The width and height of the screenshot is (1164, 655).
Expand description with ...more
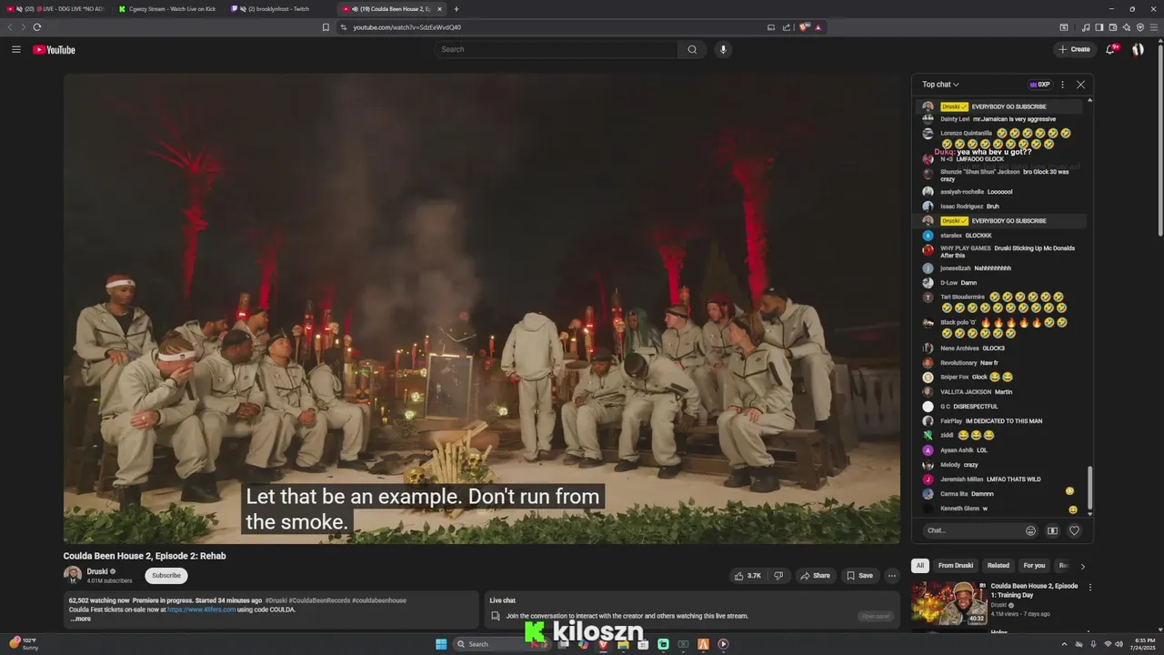click(80, 619)
